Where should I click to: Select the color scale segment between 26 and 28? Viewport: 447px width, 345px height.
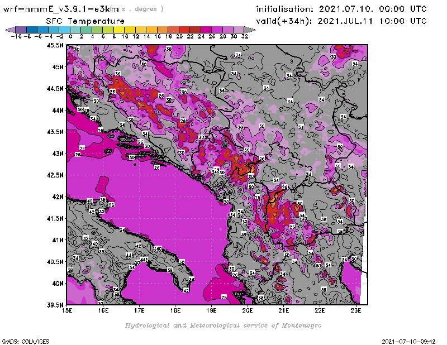point(217,30)
